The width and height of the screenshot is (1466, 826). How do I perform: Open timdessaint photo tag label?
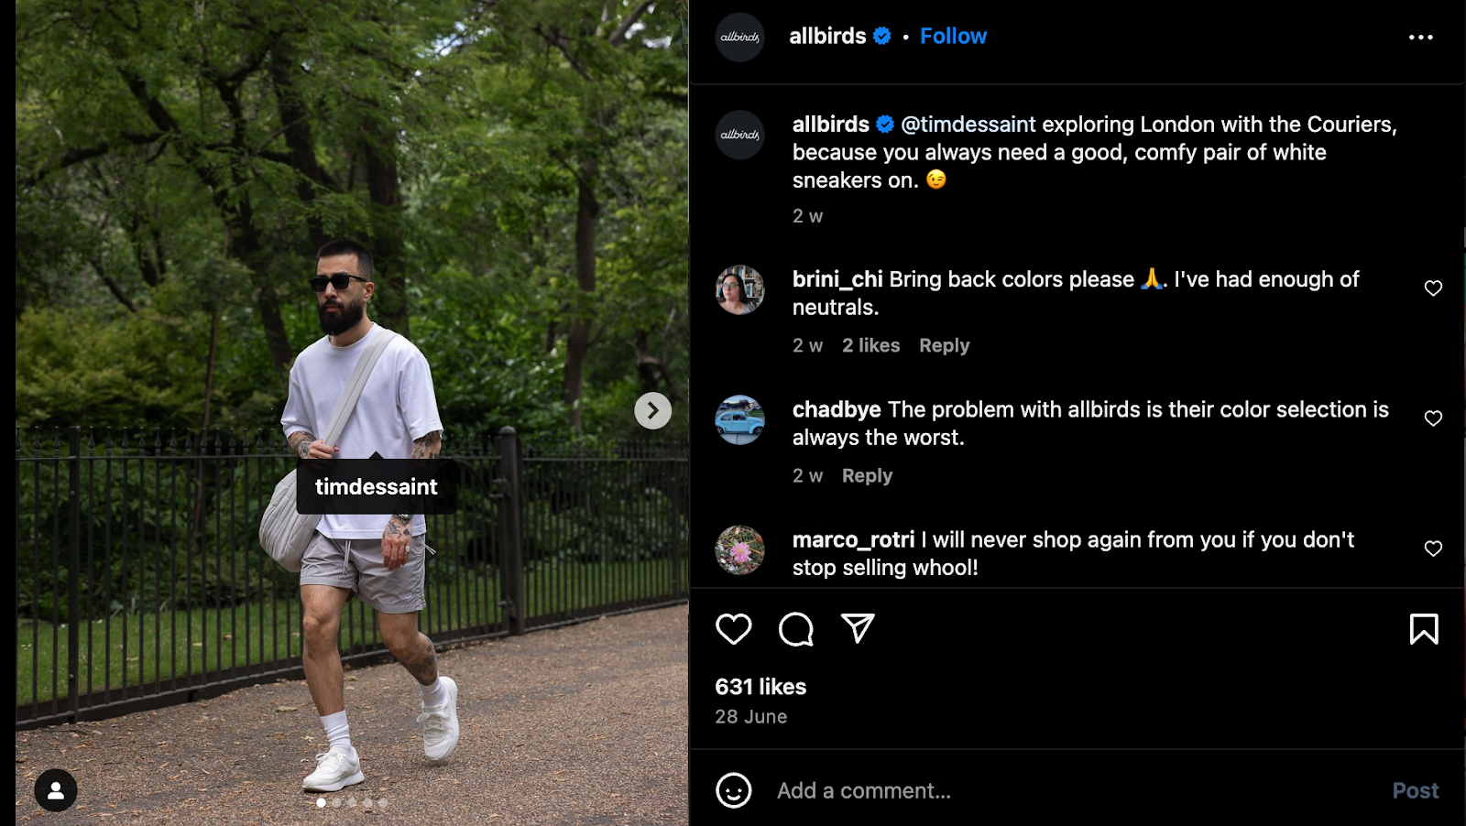click(376, 486)
